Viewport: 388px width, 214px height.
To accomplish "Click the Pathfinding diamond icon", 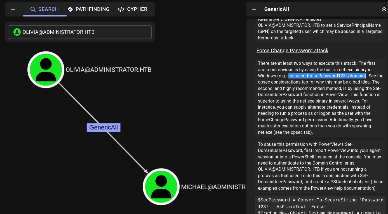I will [x=70, y=9].
